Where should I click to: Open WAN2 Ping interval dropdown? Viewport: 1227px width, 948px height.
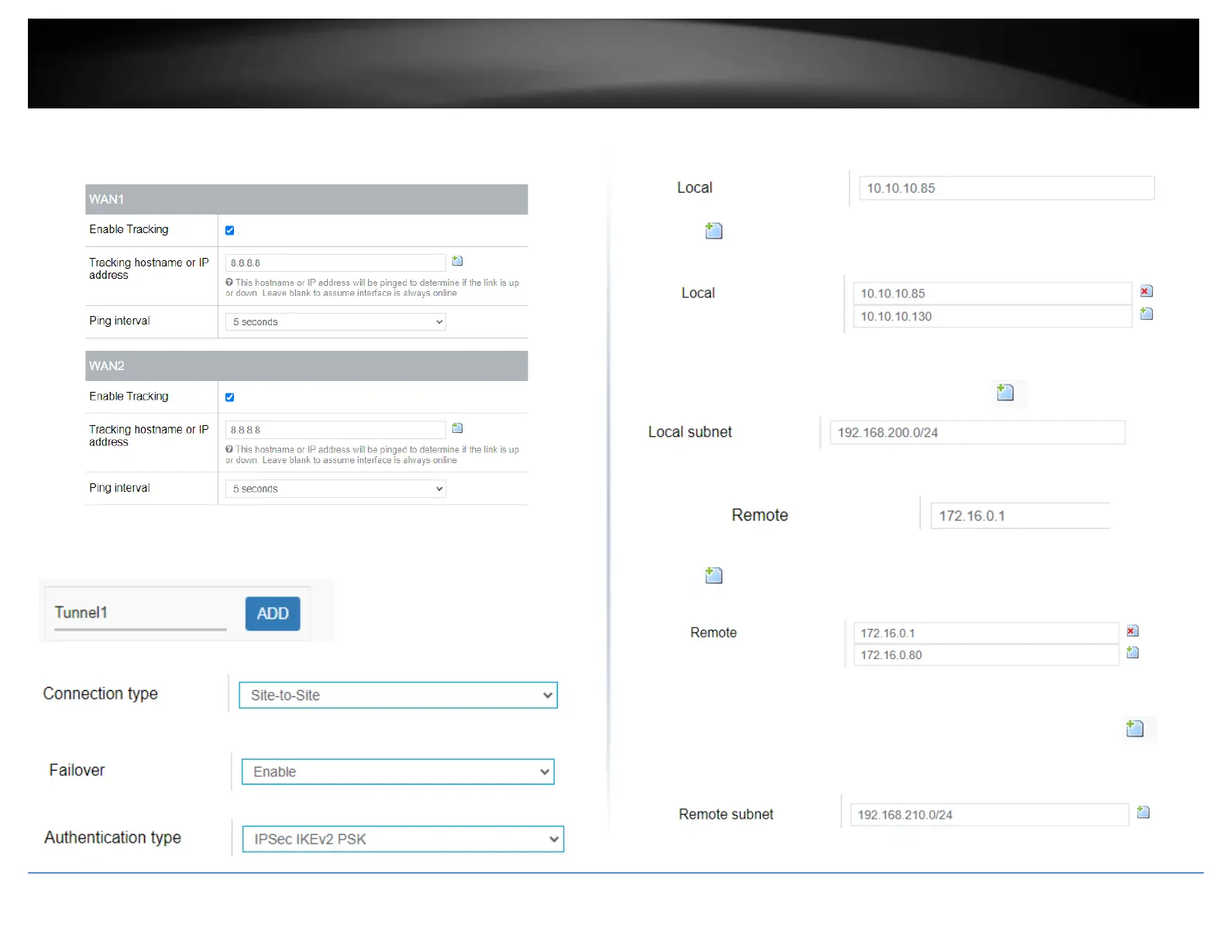click(x=335, y=489)
